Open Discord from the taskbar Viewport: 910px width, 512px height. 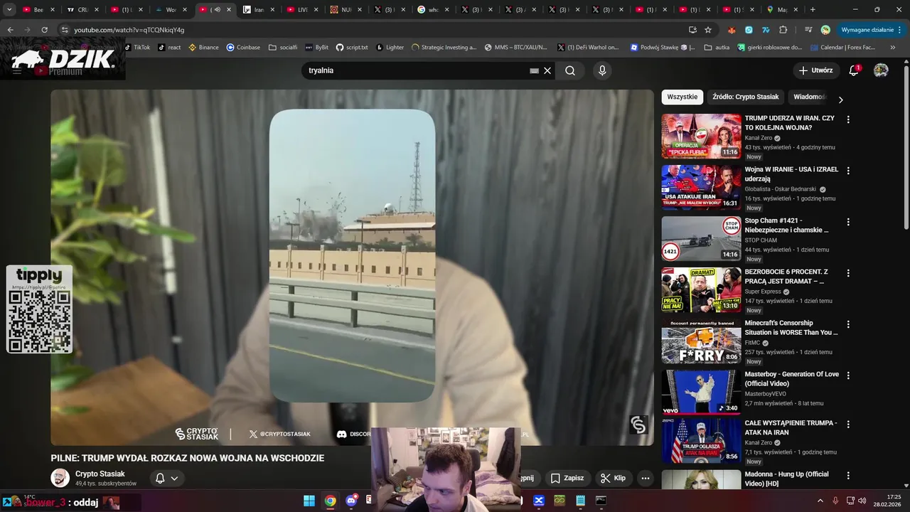tap(350, 501)
